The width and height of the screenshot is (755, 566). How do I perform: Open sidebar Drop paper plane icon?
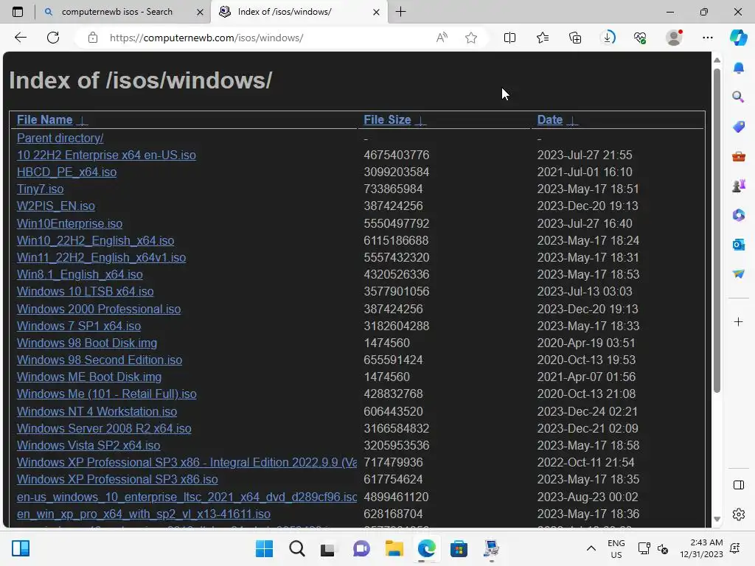click(x=739, y=273)
